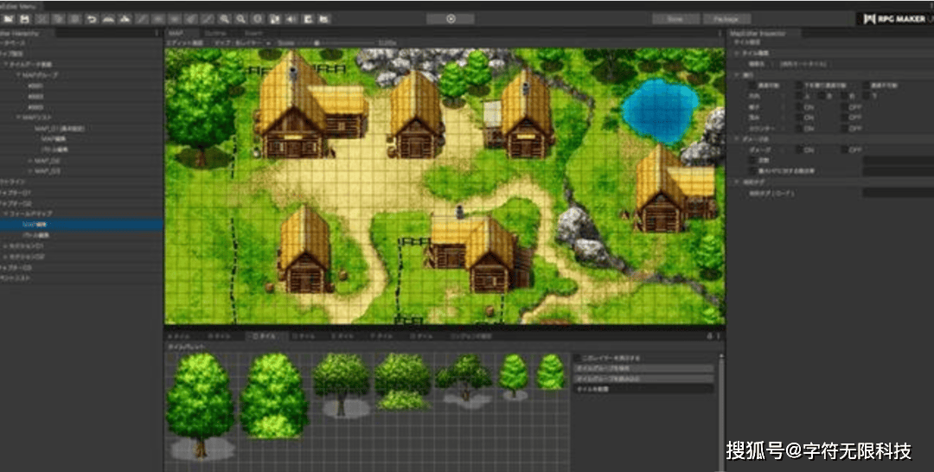Open the map layer dropdown above the map

click(242, 43)
